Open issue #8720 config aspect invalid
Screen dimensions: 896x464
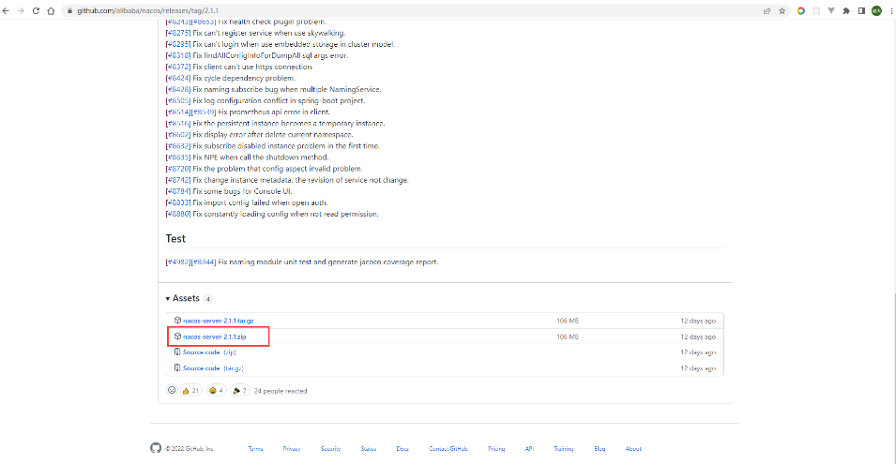coord(178,169)
